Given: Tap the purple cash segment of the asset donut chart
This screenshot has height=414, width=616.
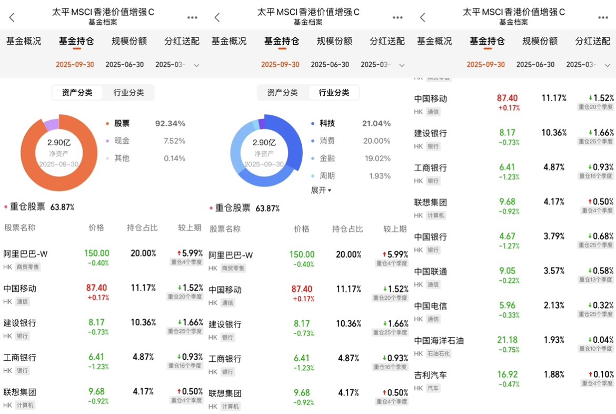Looking at the screenshot, I should (x=52, y=125).
